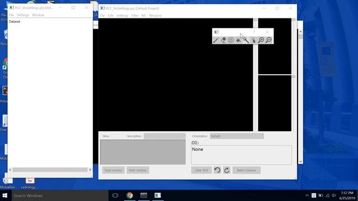Open Chrome from the taskbar

[130, 195]
